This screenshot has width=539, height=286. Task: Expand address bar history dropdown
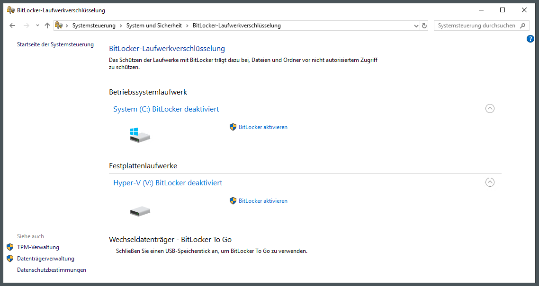click(416, 26)
